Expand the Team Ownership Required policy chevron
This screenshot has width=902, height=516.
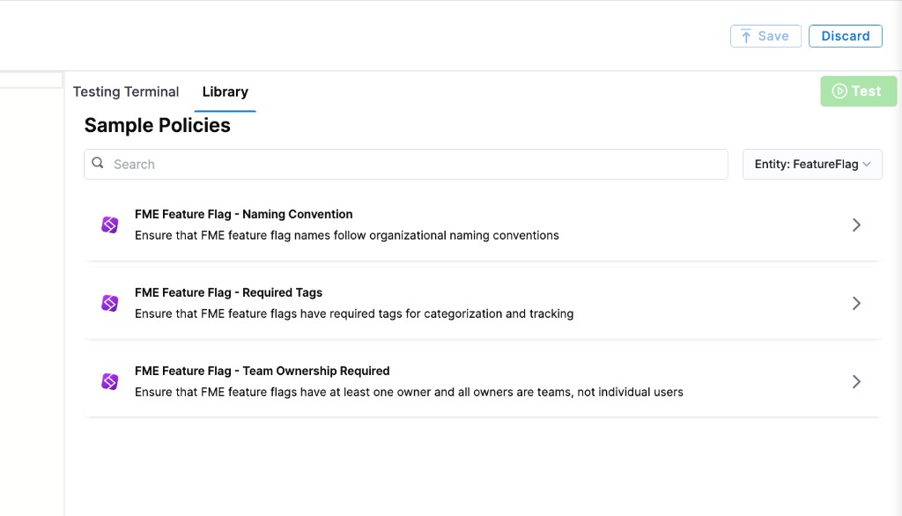[x=855, y=381]
